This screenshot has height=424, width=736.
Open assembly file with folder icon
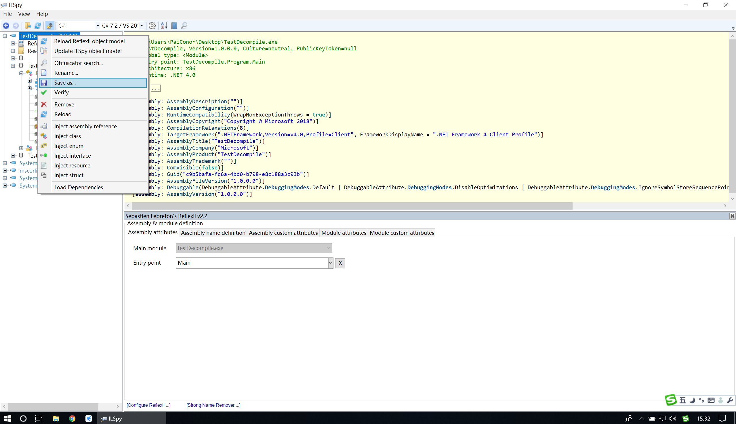(28, 26)
